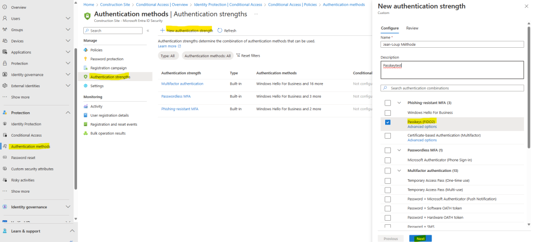Click the Activity chart icon
Viewport: 533px width, 242px height.
(86, 106)
